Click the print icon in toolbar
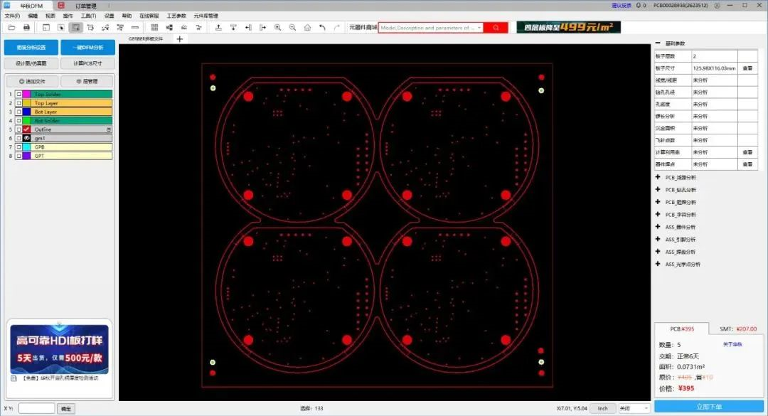768x416 pixels. click(26, 28)
